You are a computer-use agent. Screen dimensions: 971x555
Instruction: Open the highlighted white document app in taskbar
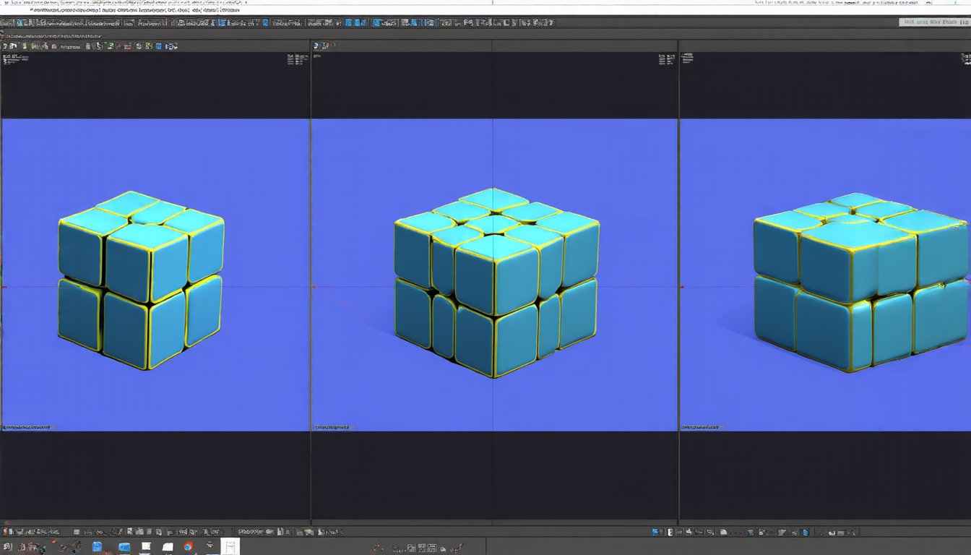(229, 547)
